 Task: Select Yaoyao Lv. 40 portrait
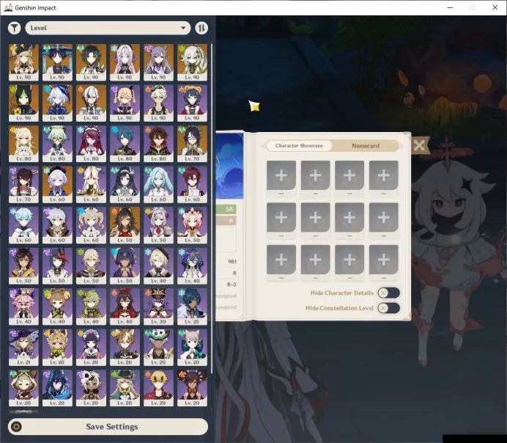(x=57, y=307)
